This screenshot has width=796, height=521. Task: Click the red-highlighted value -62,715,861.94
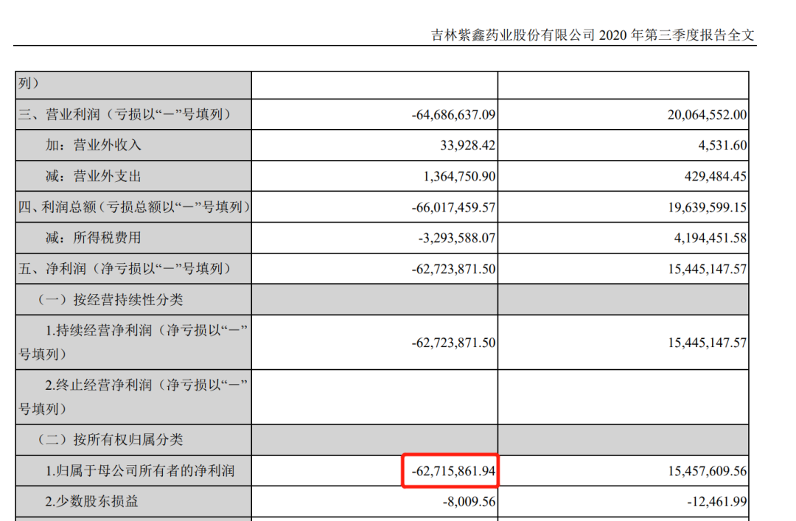click(x=450, y=471)
